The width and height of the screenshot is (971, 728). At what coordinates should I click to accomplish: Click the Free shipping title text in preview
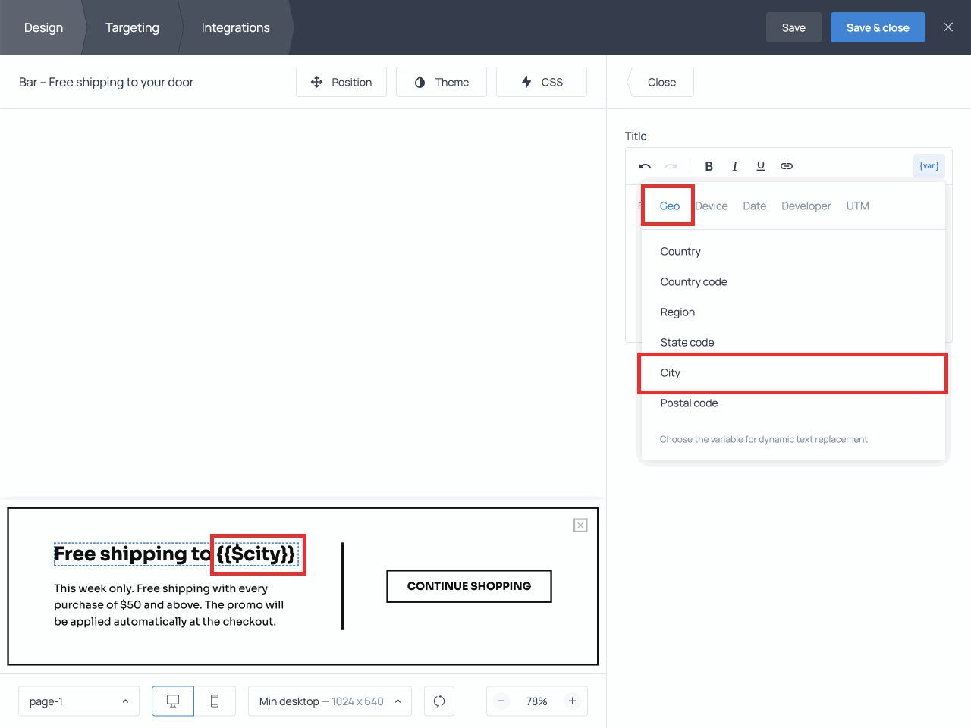click(x=133, y=554)
